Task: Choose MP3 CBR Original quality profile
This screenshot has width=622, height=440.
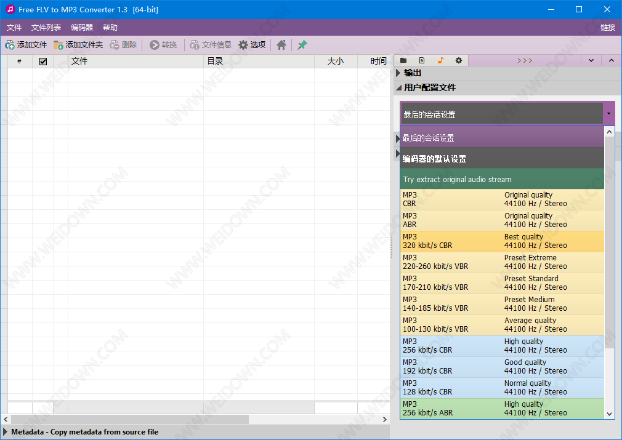Action: coord(502,199)
